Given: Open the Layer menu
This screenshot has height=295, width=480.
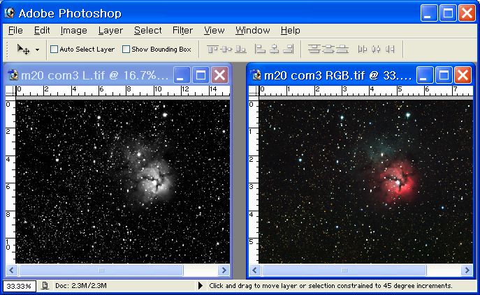Looking at the screenshot, I should click(x=110, y=31).
